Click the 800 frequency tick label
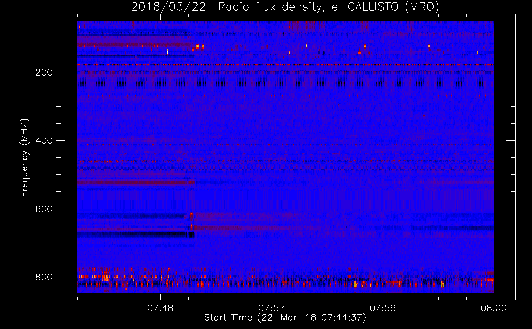The image size is (532, 329). point(44,277)
